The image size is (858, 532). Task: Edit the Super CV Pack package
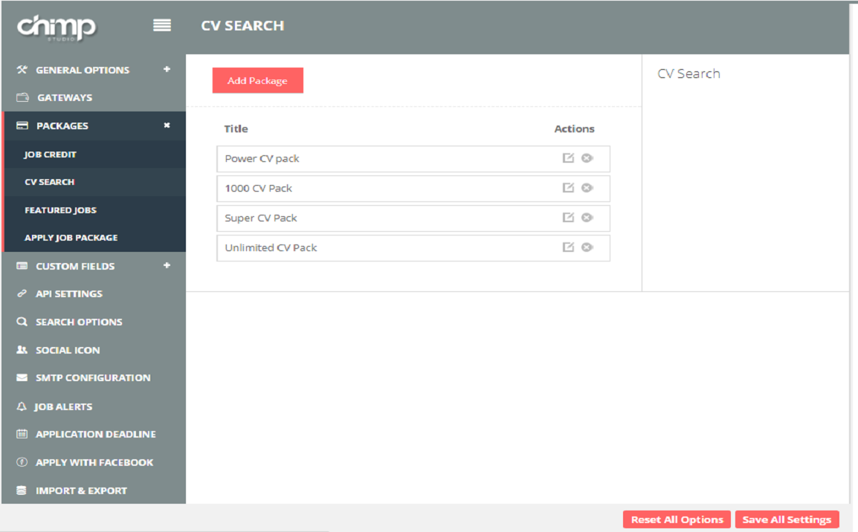(568, 218)
